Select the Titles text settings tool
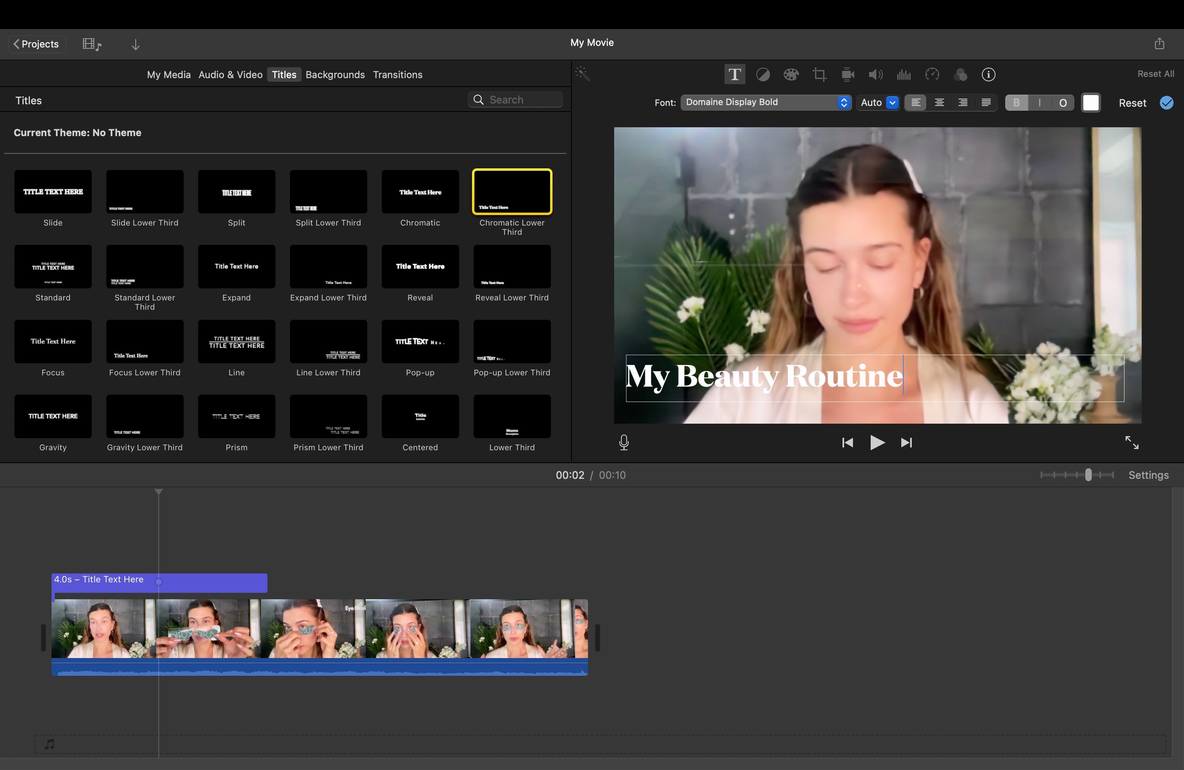Screen dimensions: 1184x770 click(735, 74)
